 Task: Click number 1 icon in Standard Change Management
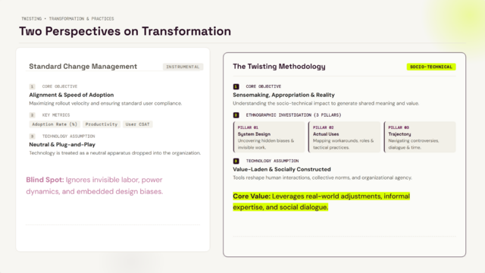tap(32, 86)
